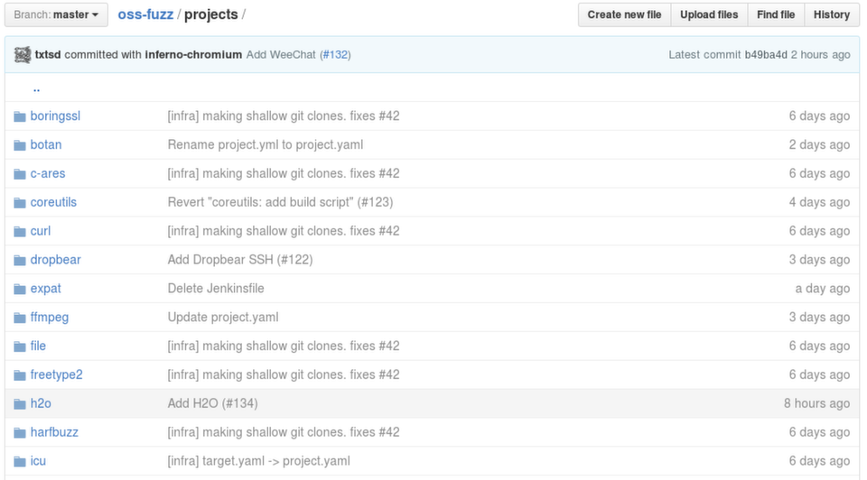867x480 pixels.
Task: Open the ffmpeg directory link
Action: click(x=49, y=317)
